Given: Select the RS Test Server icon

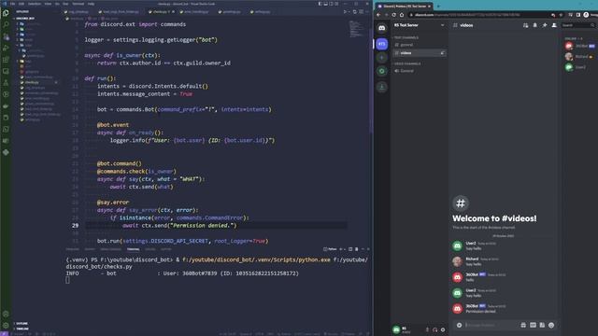Looking at the screenshot, I should (x=382, y=44).
